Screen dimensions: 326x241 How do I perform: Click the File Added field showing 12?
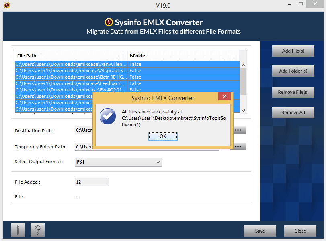(92, 182)
